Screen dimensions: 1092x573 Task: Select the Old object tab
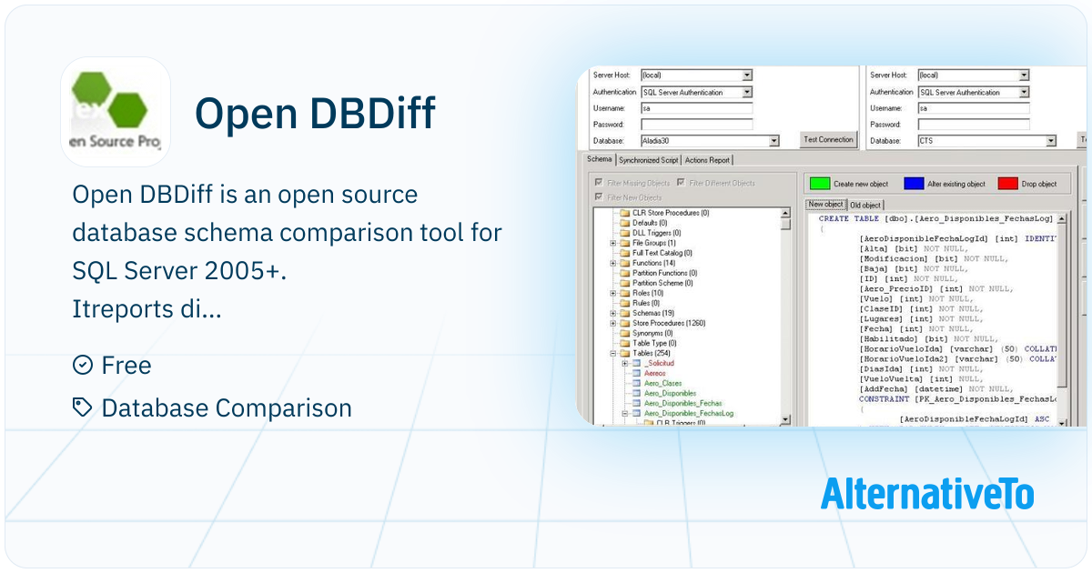coord(865,206)
